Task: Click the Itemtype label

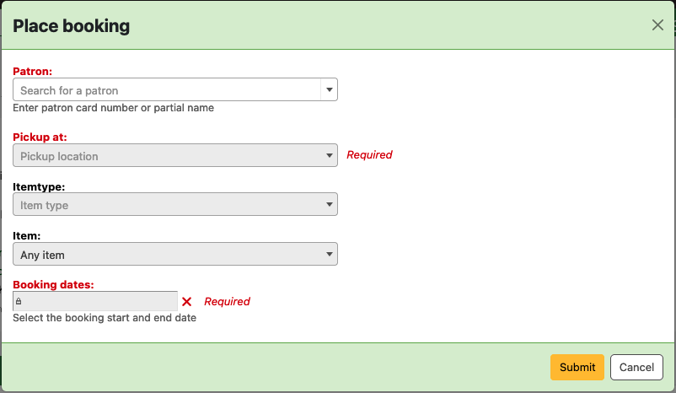Action: click(x=39, y=186)
